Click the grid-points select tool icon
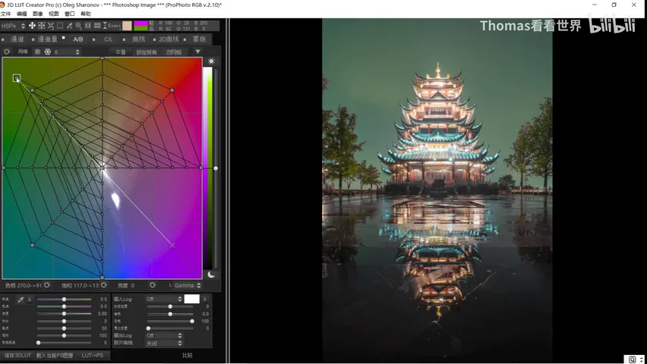 click(x=41, y=26)
